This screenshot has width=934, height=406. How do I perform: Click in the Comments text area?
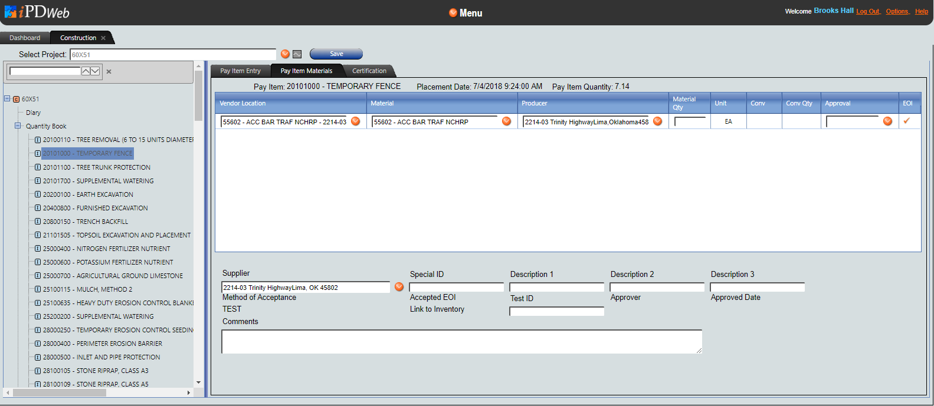point(461,342)
